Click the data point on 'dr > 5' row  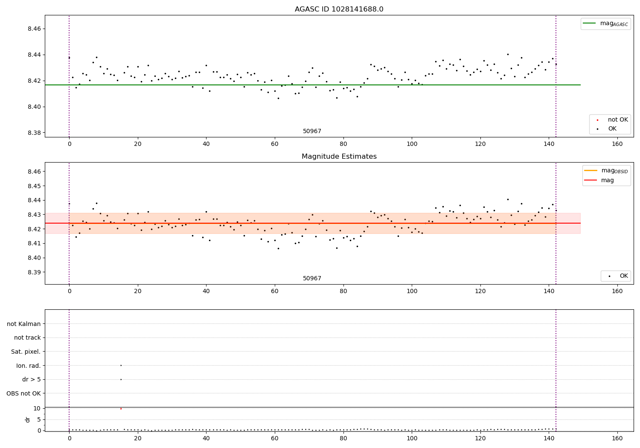pos(121,379)
